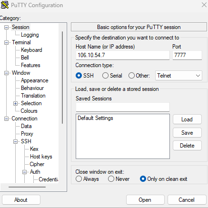
Task: Click the Open button to connect
Action: click(x=145, y=200)
